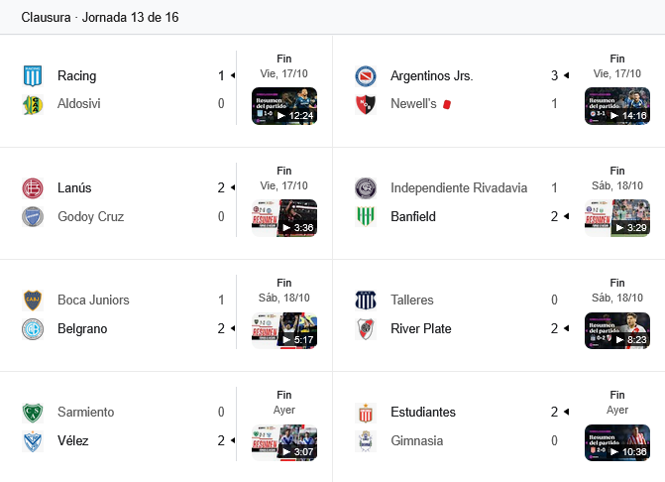Viewport: 665px width, 482px height.
Task: Click Newell's red card indicator
Action: point(448,104)
